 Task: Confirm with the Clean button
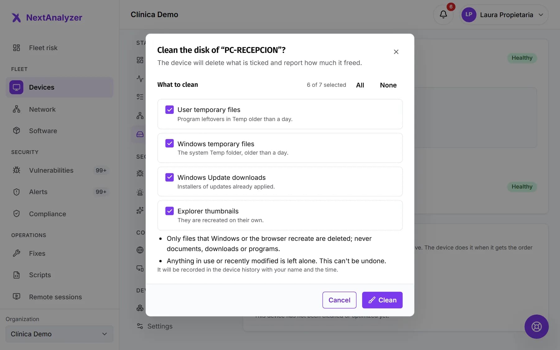pyautogui.click(x=382, y=300)
